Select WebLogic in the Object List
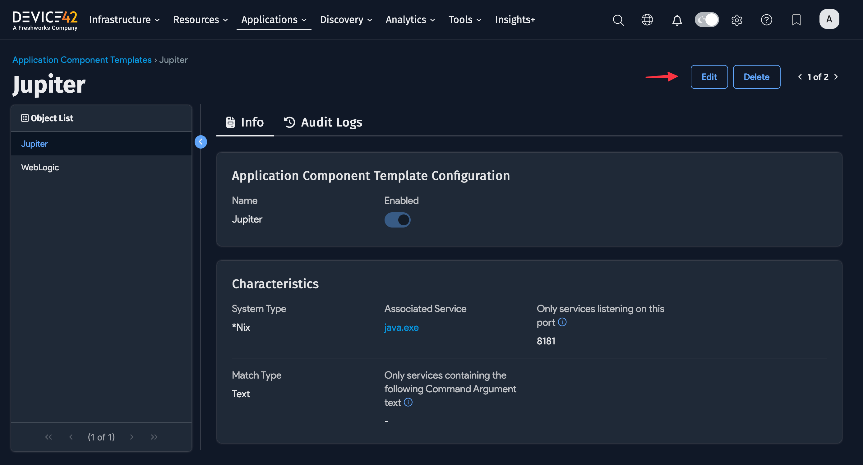The height and width of the screenshot is (465, 863). click(x=40, y=167)
